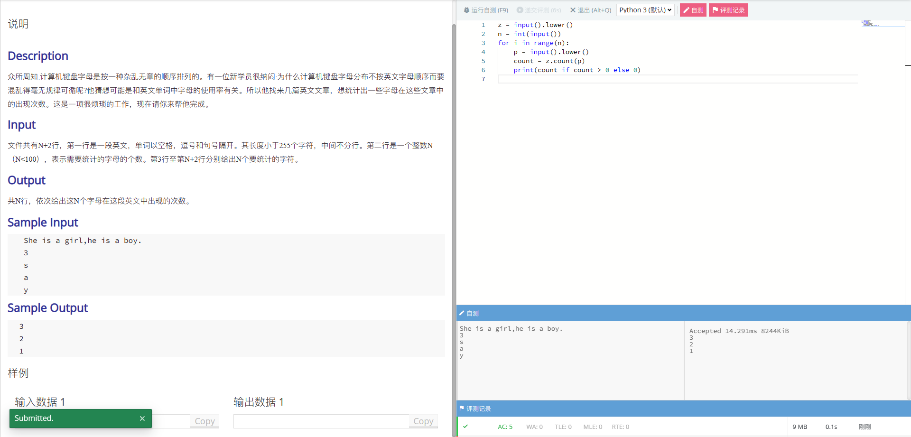
Task: Click the X icon beside 退出 (Alt+Q)
Action: [573, 10]
